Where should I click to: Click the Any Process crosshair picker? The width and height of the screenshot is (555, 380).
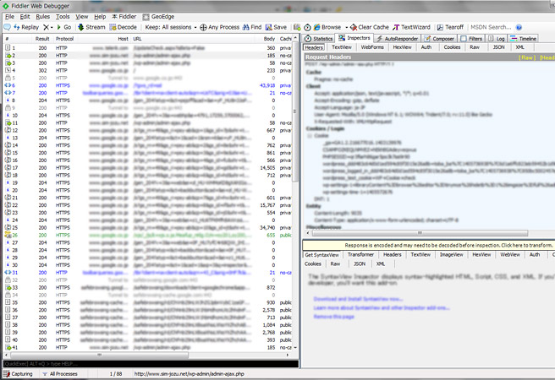[x=219, y=27]
